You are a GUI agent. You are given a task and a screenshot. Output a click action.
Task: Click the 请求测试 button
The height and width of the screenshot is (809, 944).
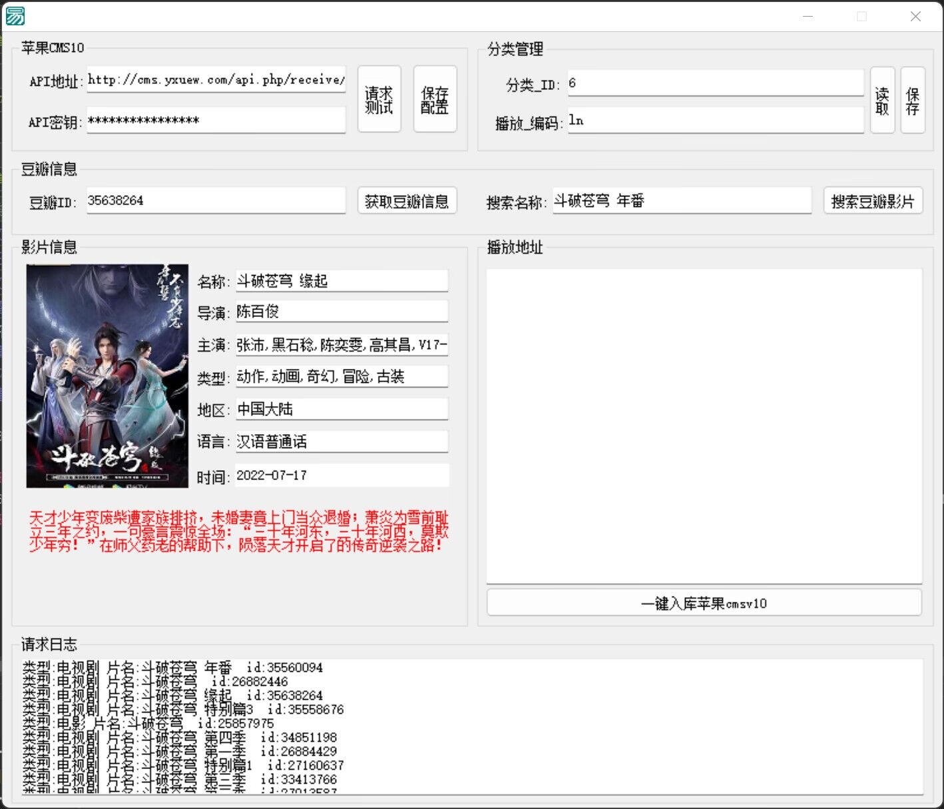pyautogui.click(x=379, y=99)
